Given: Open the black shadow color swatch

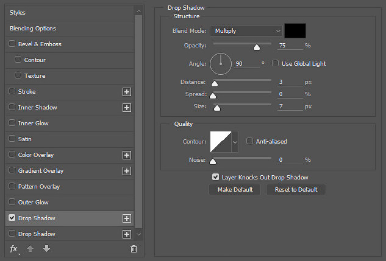Looking at the screenshot, I should click(295, 30).
